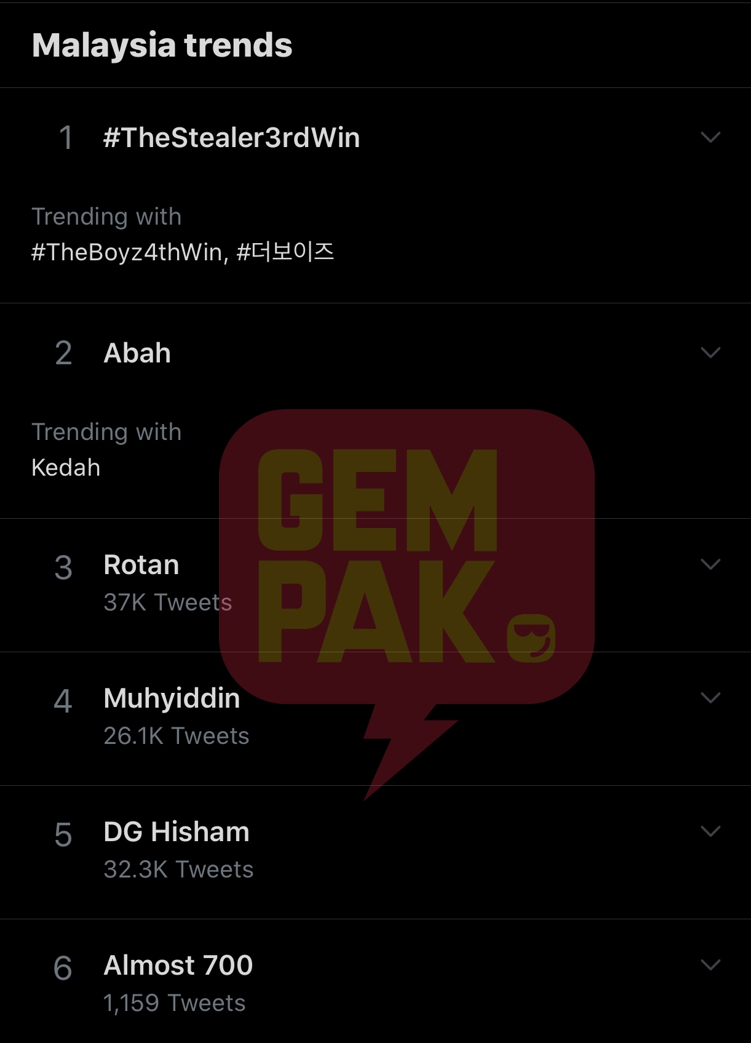The width and height of the screenshot is (751, 1043).
Task: Expand chevron next to Rotan trend
Action: pos(710,564)
